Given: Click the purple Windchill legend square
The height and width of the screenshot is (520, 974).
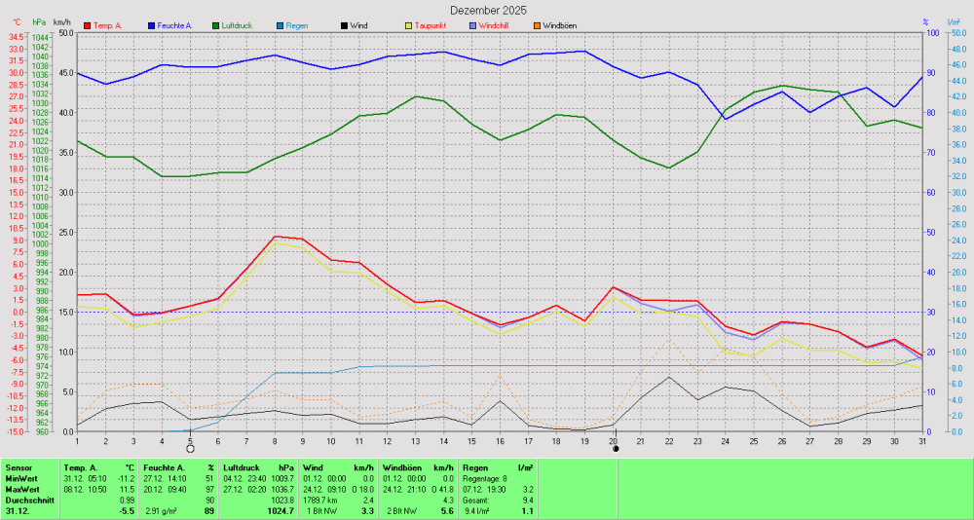Looking at the screenshot, I should coord(472,24).
